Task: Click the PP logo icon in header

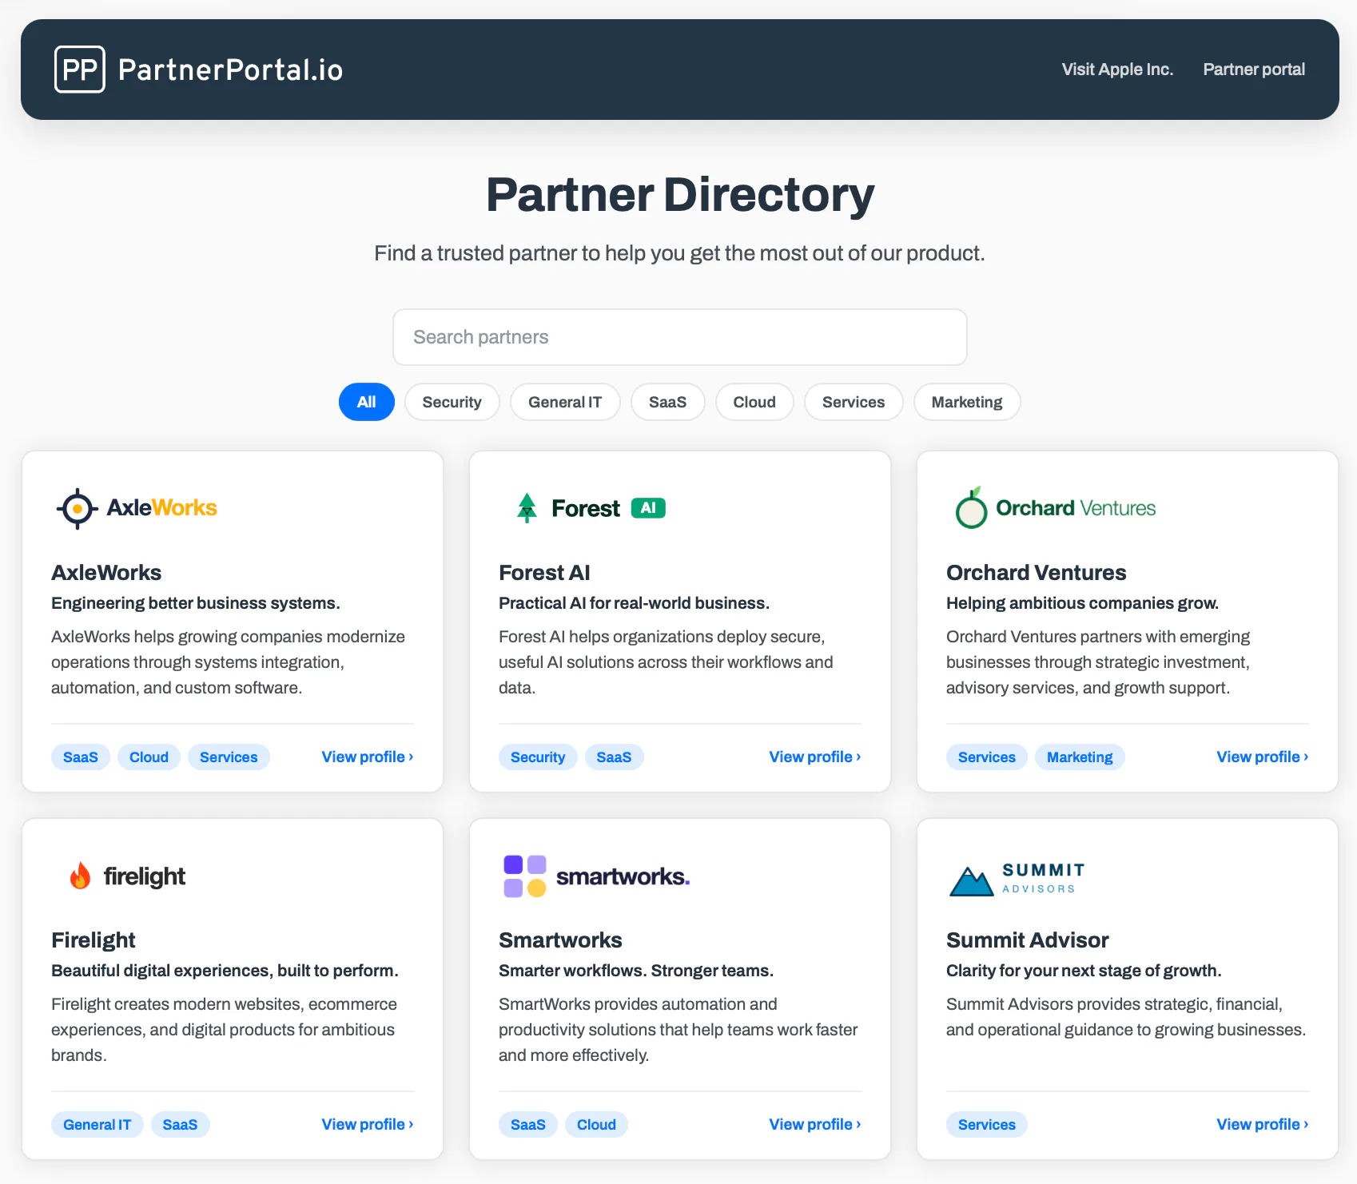Action: coord(80,70)
